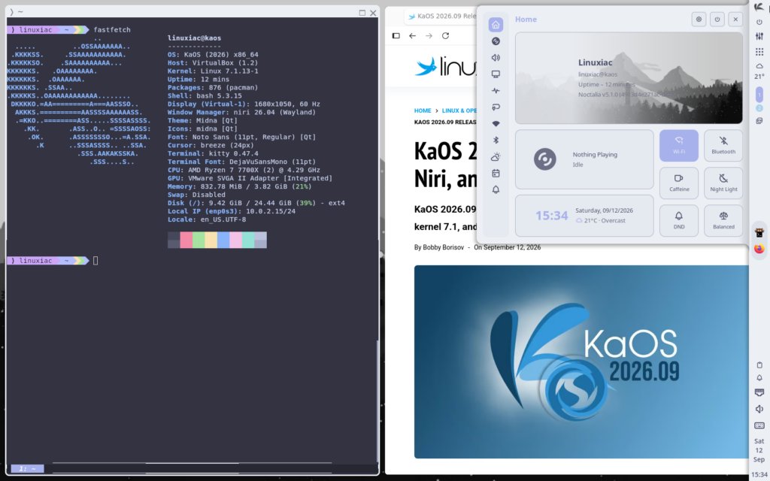The image size is (770, 481).
Task: Click the terminal scrollbar on right edge
Action: 377,400
